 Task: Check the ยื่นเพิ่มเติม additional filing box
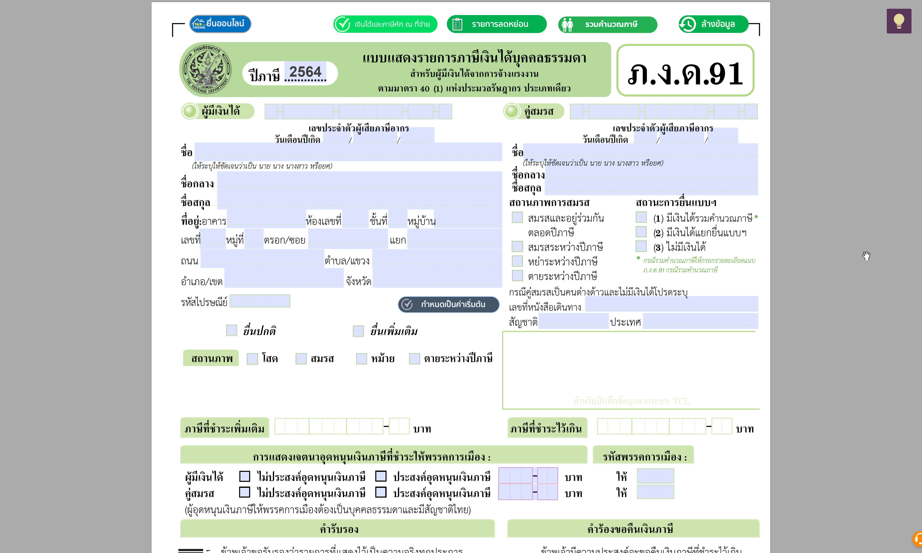click(358, 331)
